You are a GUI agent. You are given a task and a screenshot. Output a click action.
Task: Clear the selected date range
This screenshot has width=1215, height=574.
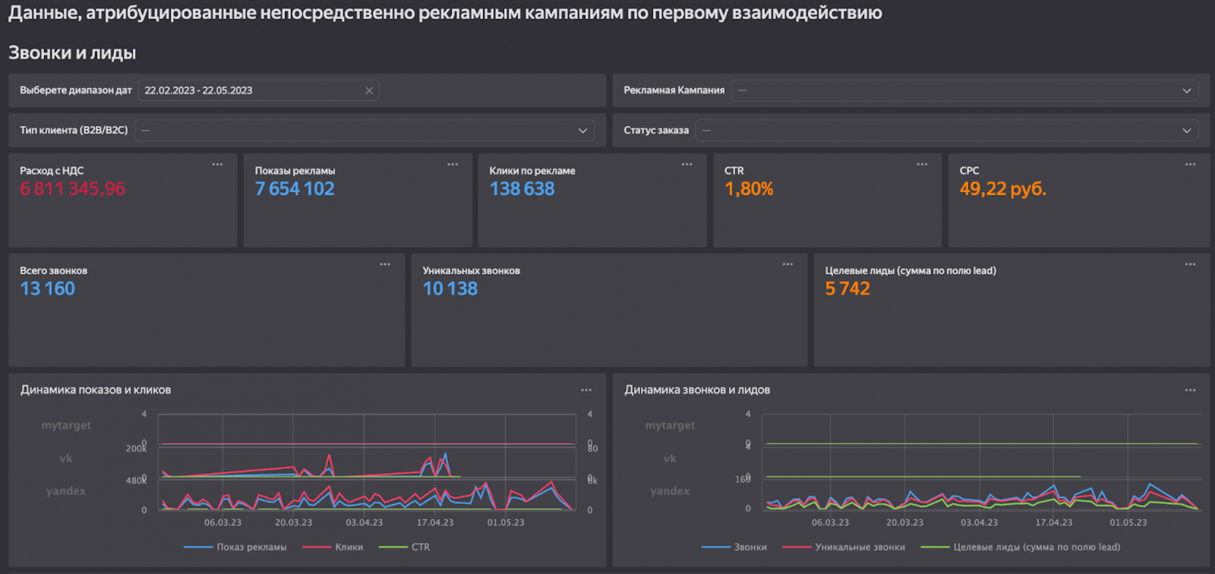click(x=369, y=91)
